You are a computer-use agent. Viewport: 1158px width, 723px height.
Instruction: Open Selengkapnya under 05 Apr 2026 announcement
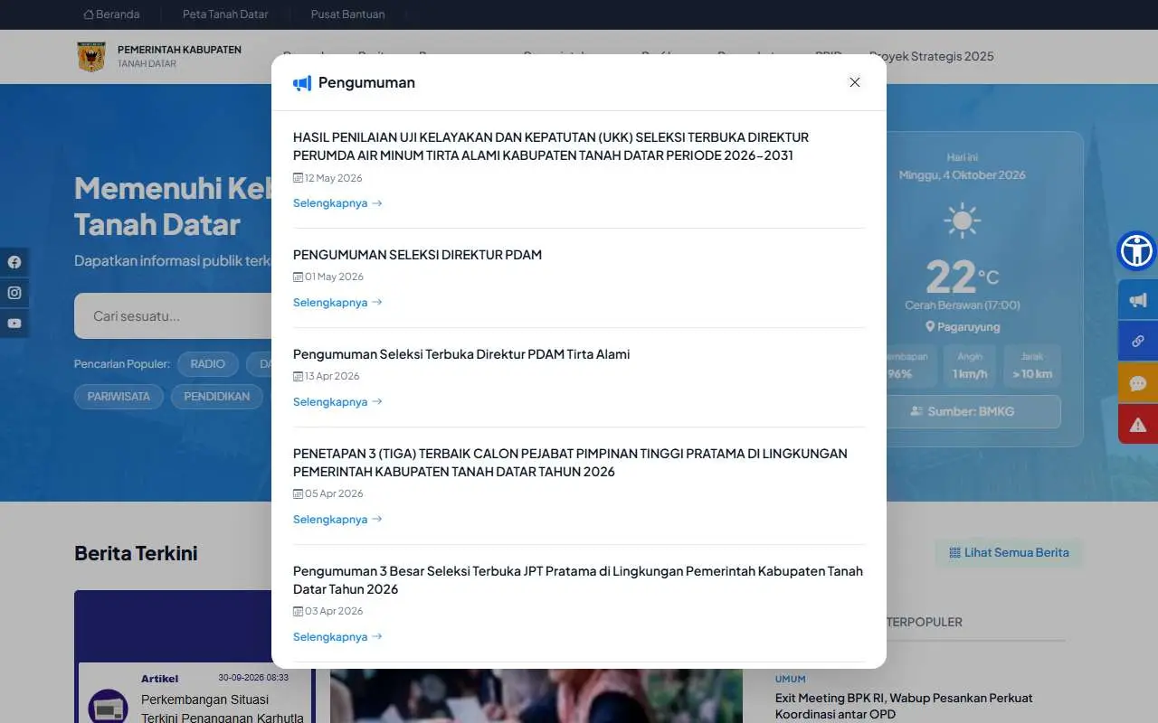[337, 520]
